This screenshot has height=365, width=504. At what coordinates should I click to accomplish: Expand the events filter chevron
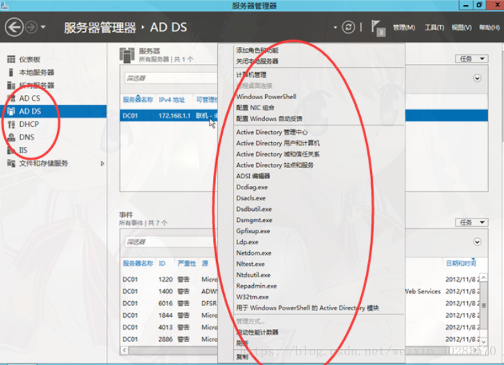478,241
